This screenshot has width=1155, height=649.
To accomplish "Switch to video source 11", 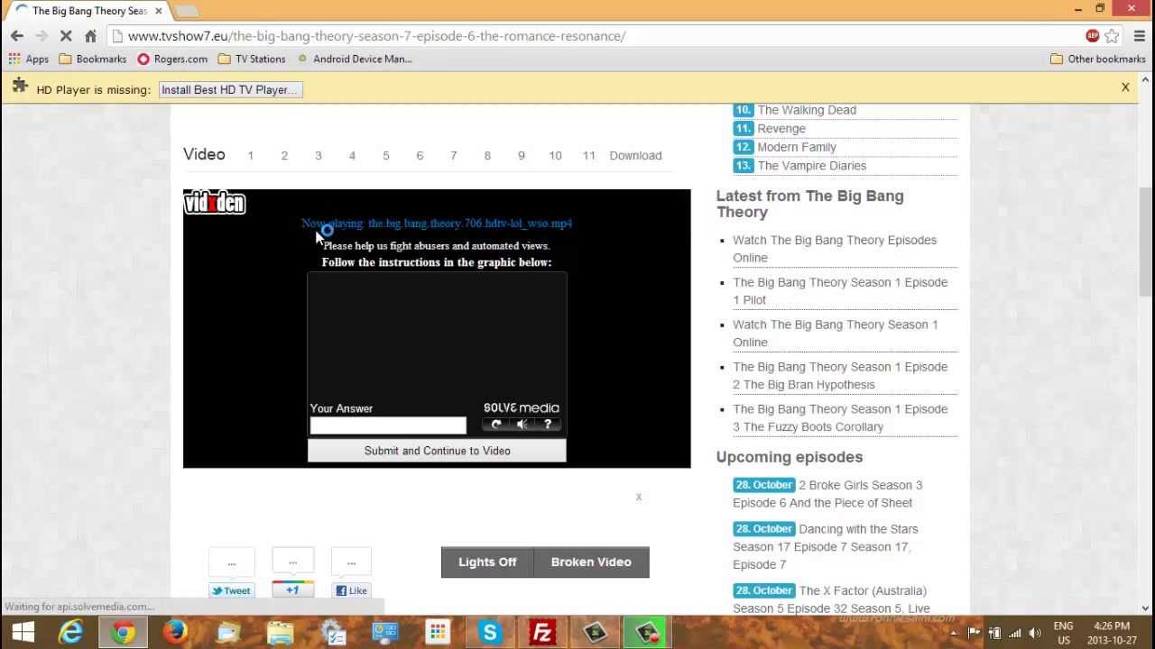I will coord(588,155).
